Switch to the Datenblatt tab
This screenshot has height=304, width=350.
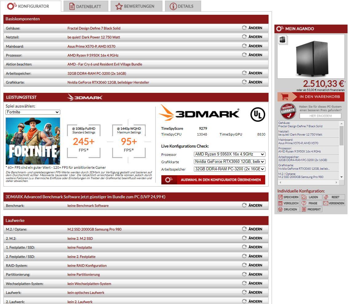tap(86, 6)
